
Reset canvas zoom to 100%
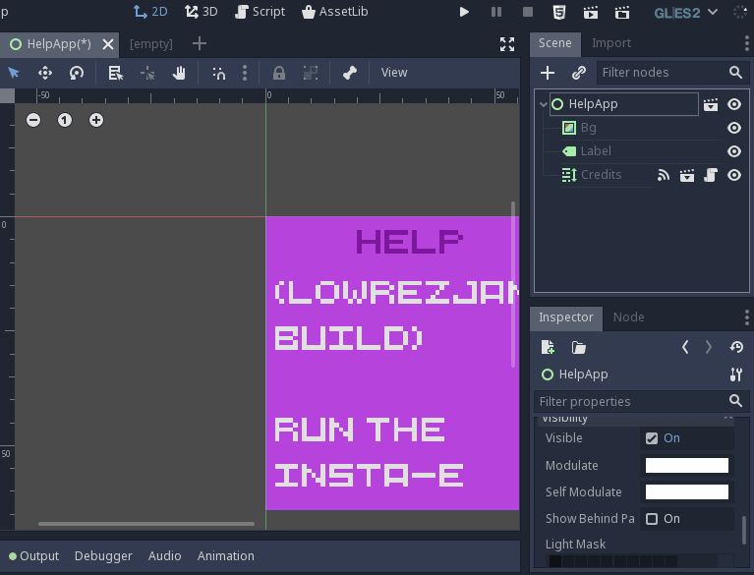[65, 120]
